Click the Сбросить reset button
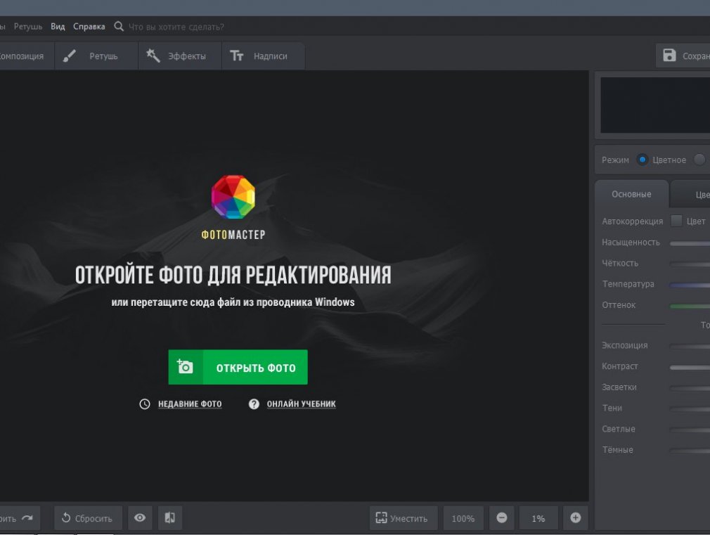Image resolution: width=710 pixels, height=535 pixels. pyautogui.click(x=89, y=518)
